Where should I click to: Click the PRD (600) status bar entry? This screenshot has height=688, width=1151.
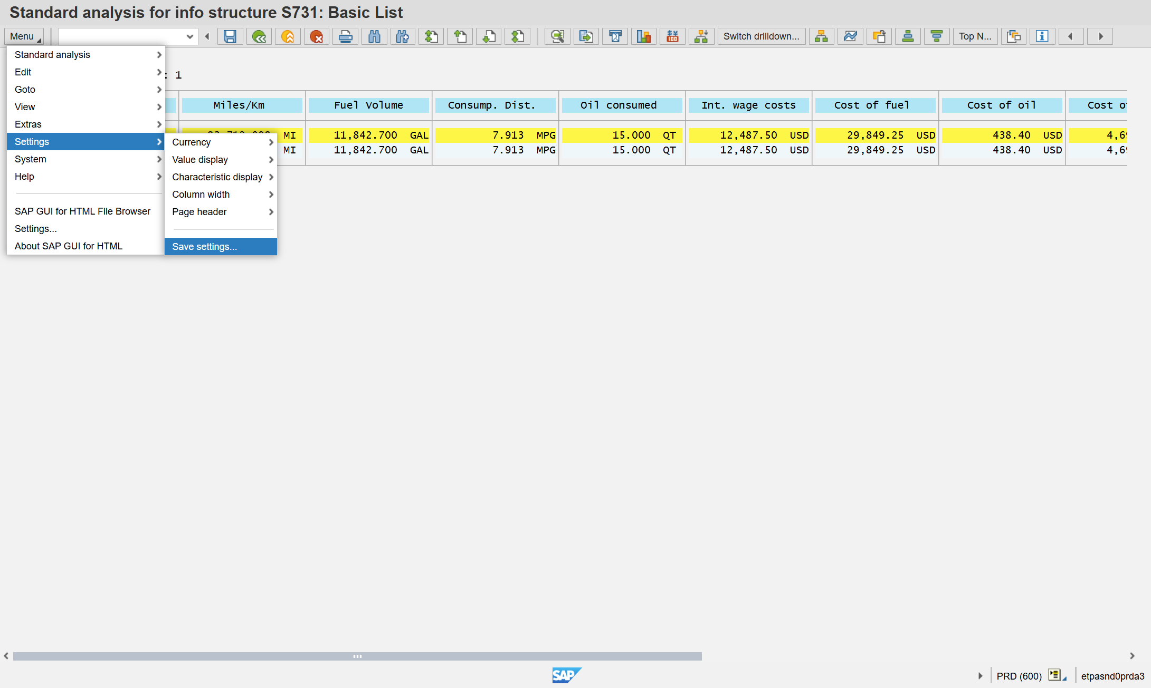[x=1019, y=676]
